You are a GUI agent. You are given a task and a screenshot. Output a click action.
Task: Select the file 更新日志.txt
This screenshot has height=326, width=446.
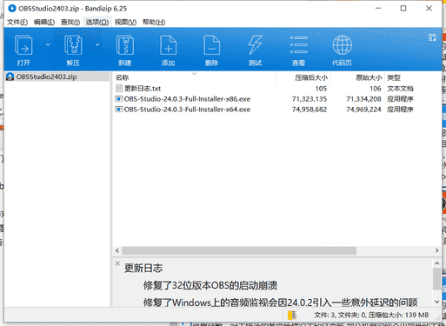143,89
